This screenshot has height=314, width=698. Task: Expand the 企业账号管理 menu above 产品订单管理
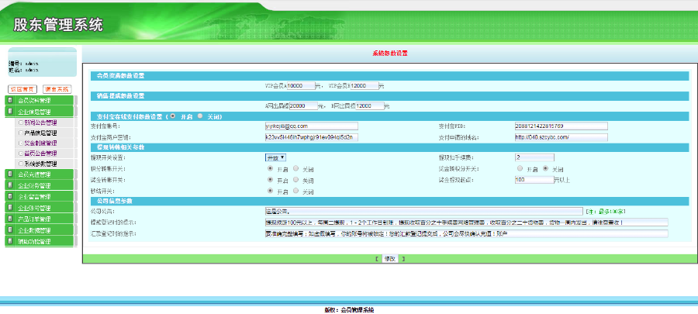pyautogui.click(x=40, y=208)
